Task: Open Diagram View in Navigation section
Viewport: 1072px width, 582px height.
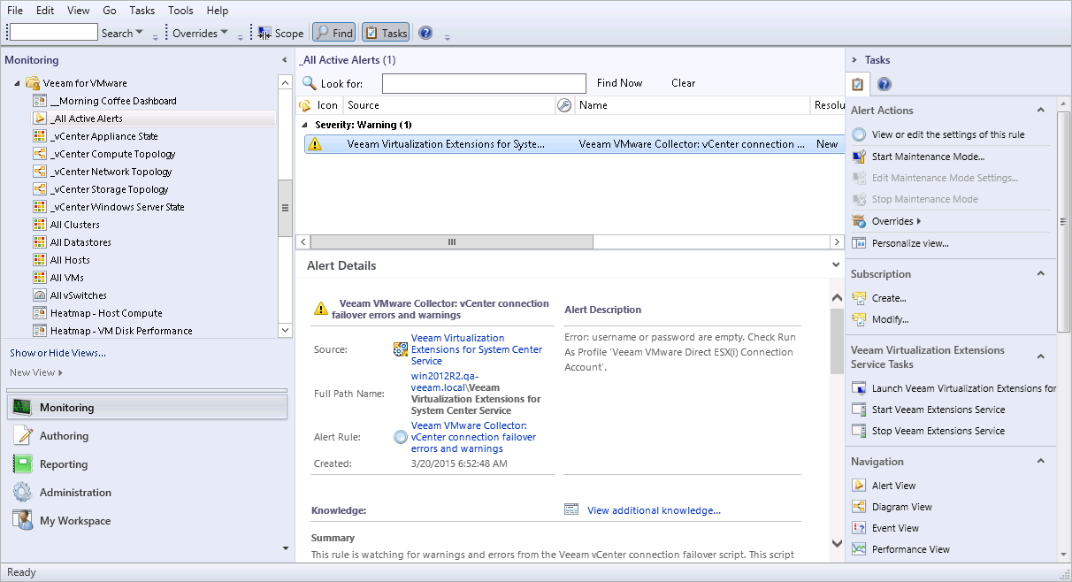Action: [902, 507]
